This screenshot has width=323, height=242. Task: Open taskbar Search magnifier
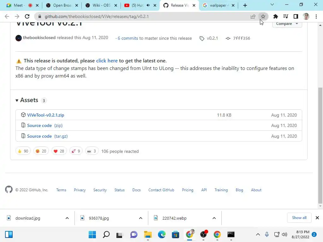(x=106, y=234)
